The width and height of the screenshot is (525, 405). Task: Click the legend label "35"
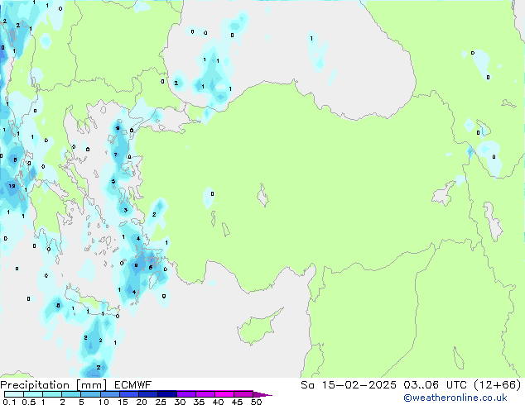(199, 402)
